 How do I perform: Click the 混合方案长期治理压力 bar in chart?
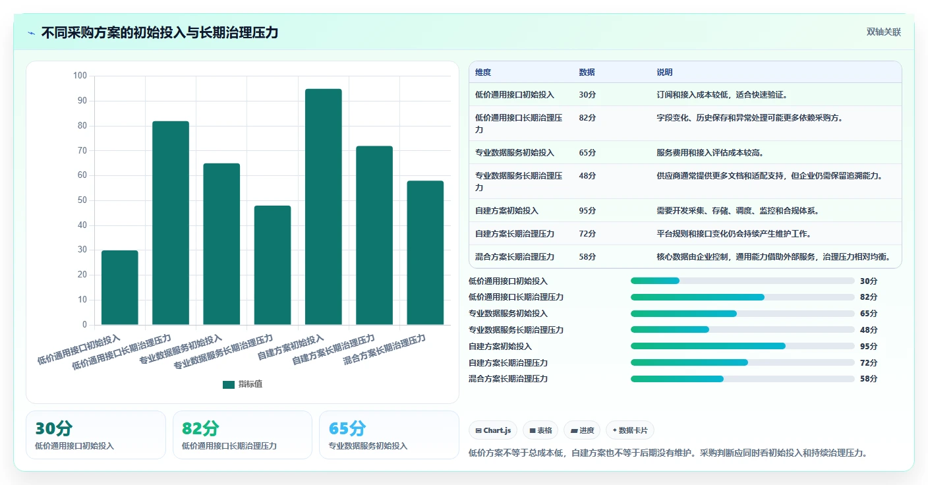[425, 252]
